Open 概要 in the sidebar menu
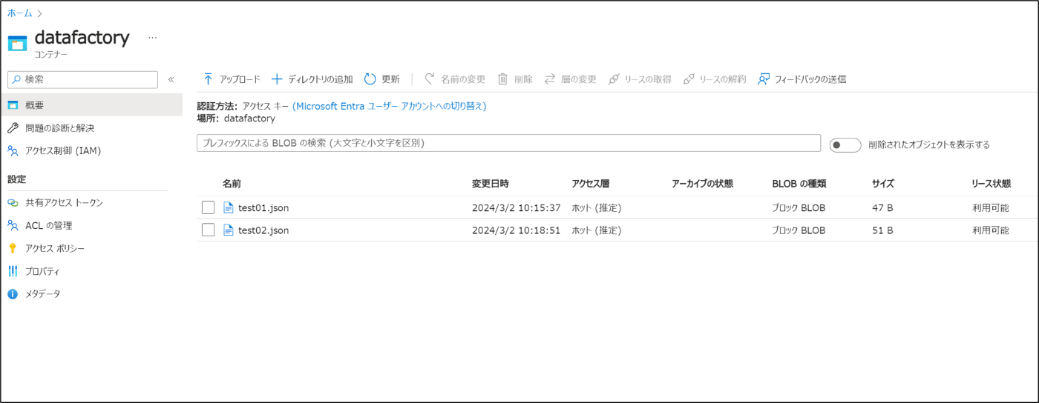 tap(91, 105)
